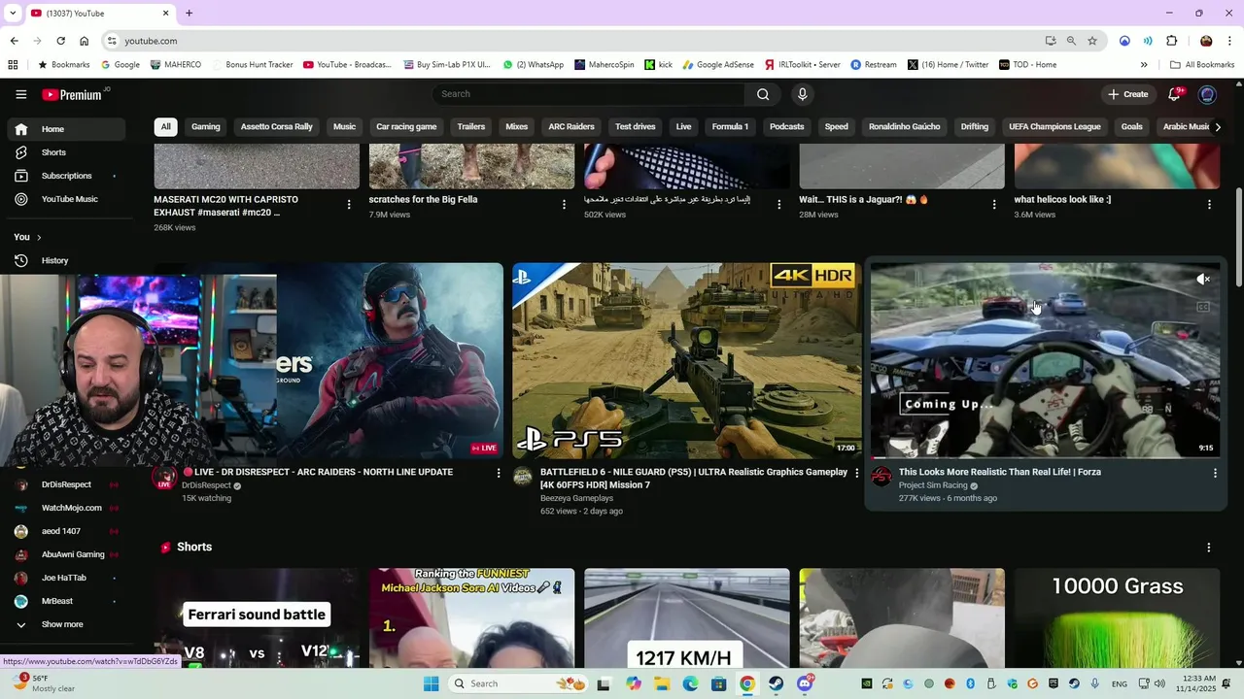Screen dimensions: 1244x699
Task: Select the Car racing game chip
Action: [406, 127]
